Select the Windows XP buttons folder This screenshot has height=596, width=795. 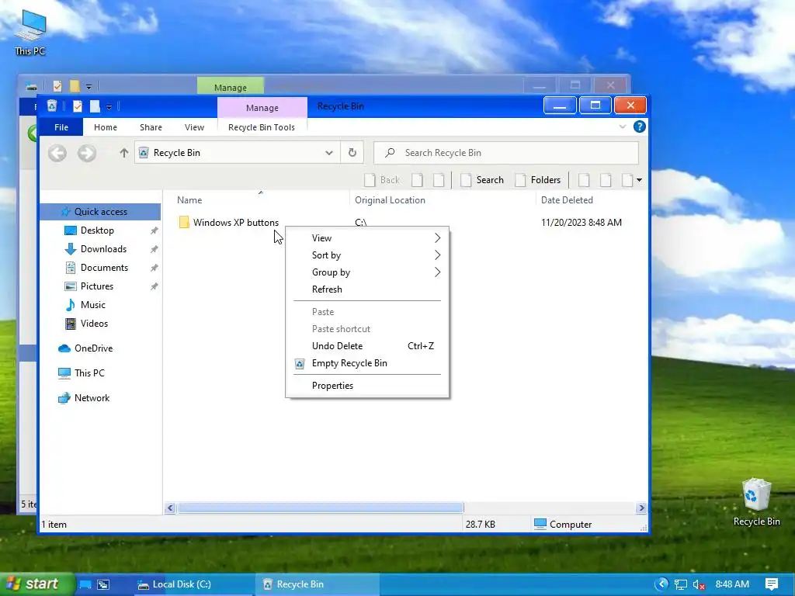pos(229,223)
